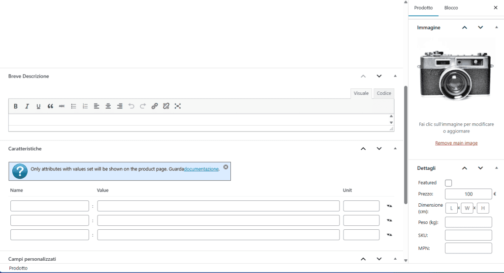Click Remove main image link

(456, 143)
